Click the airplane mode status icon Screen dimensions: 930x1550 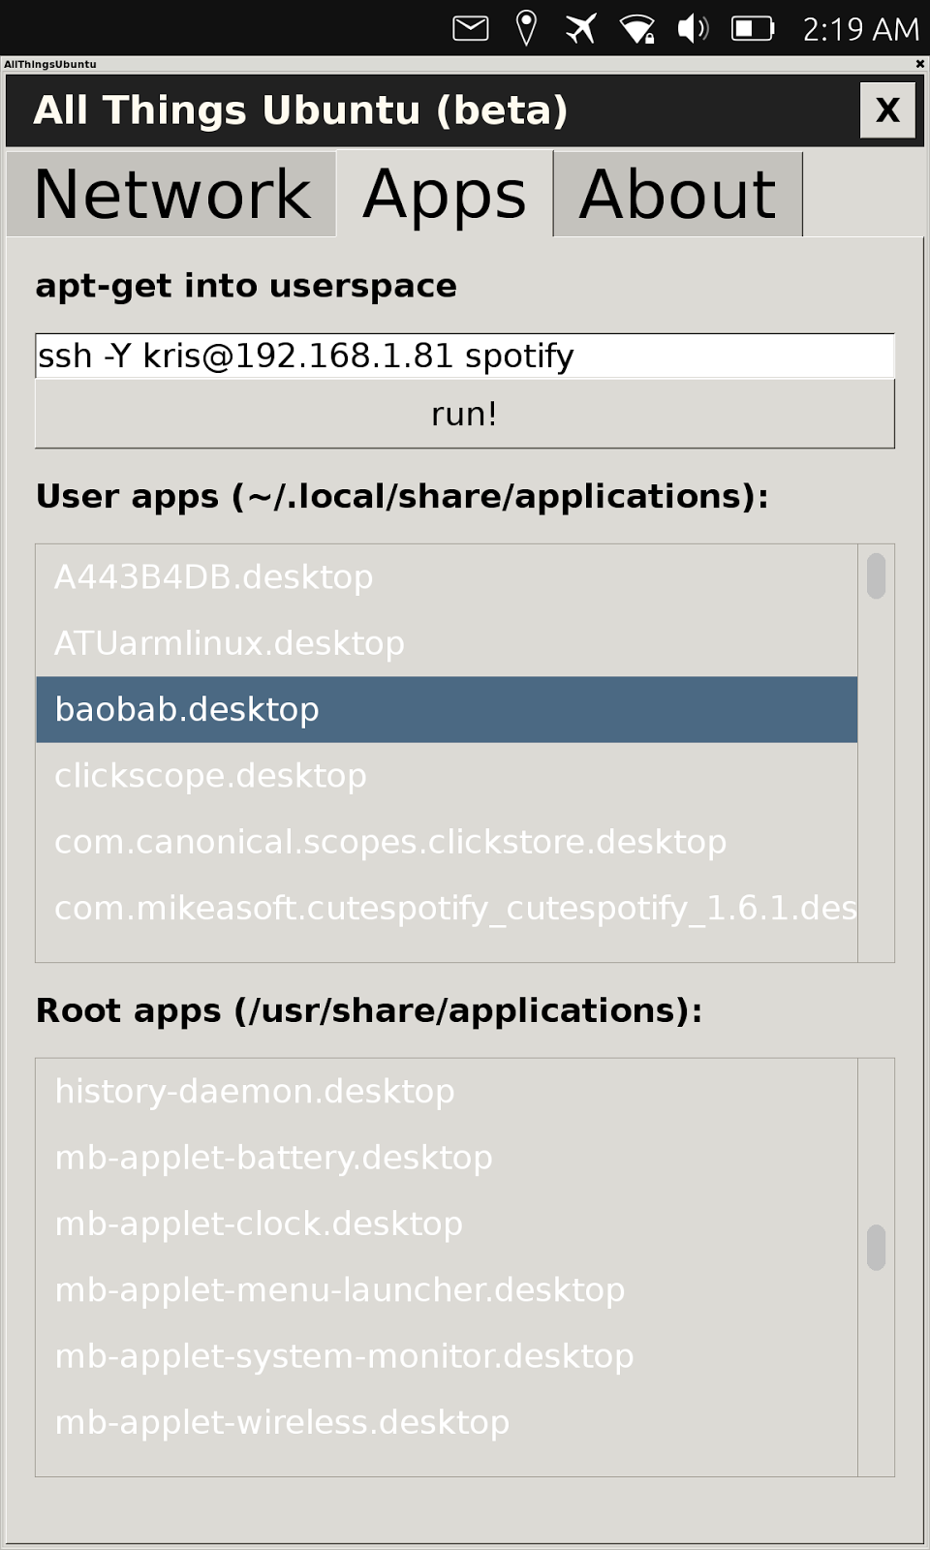pyautogui.click(x=581, y=28)
